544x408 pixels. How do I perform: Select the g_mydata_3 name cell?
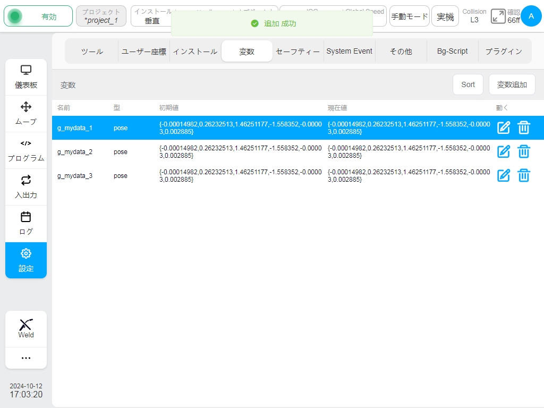pos(75,176)
